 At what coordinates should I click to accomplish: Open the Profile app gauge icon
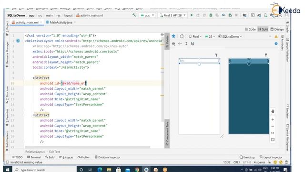[224, 15]
